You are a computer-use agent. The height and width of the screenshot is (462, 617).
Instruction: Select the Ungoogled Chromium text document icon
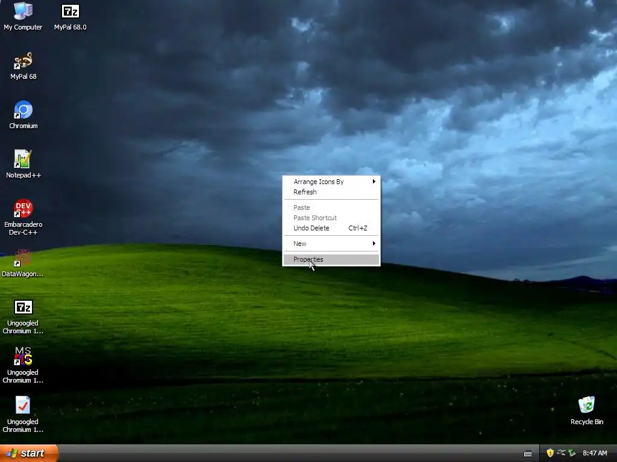(x=23, y=414)
